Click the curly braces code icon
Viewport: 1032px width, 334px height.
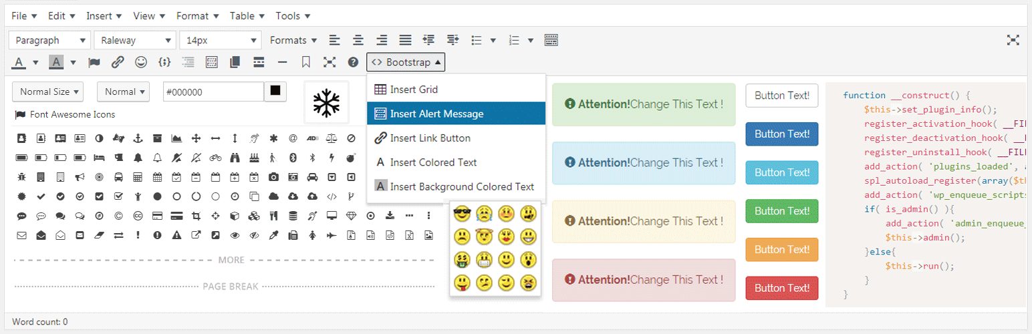164,62
